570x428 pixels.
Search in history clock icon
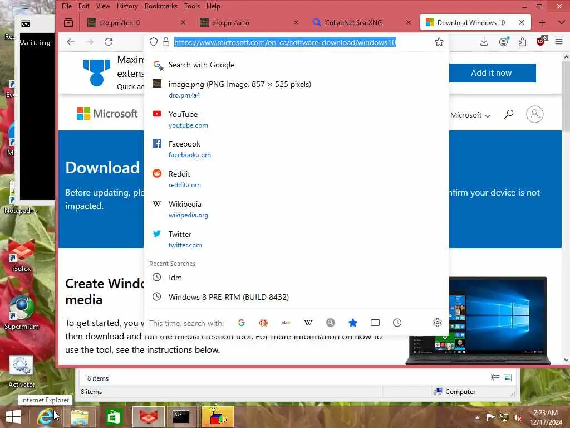point(397,323)
